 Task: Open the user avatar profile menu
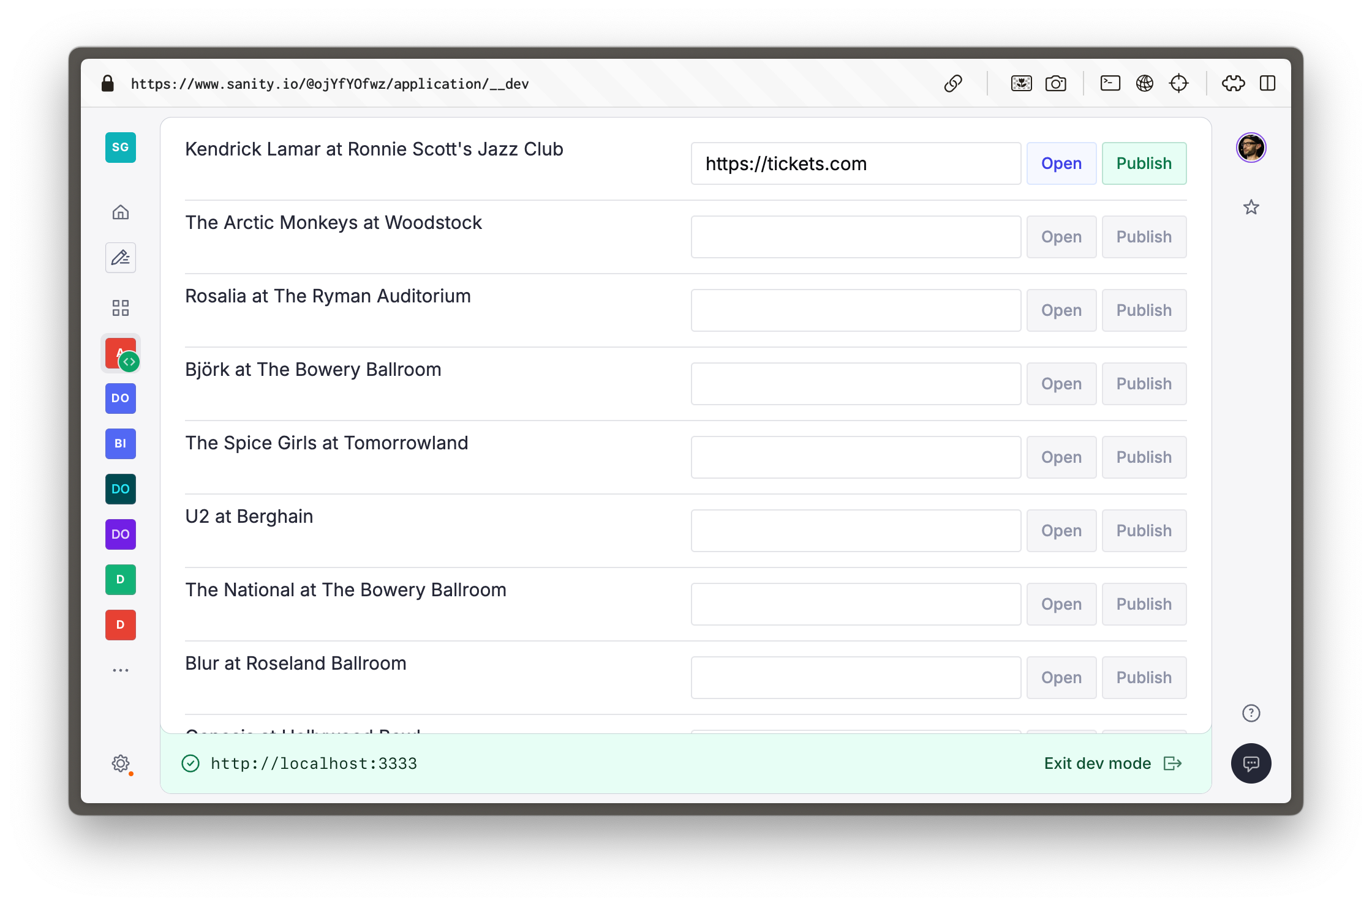pos(1251,148)
